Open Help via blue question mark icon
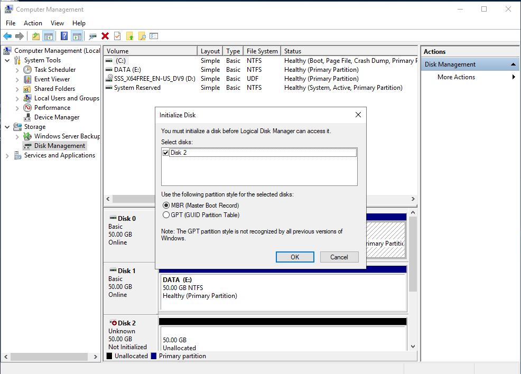The height and width of the screenshot is (374, 521). [64, 36]
